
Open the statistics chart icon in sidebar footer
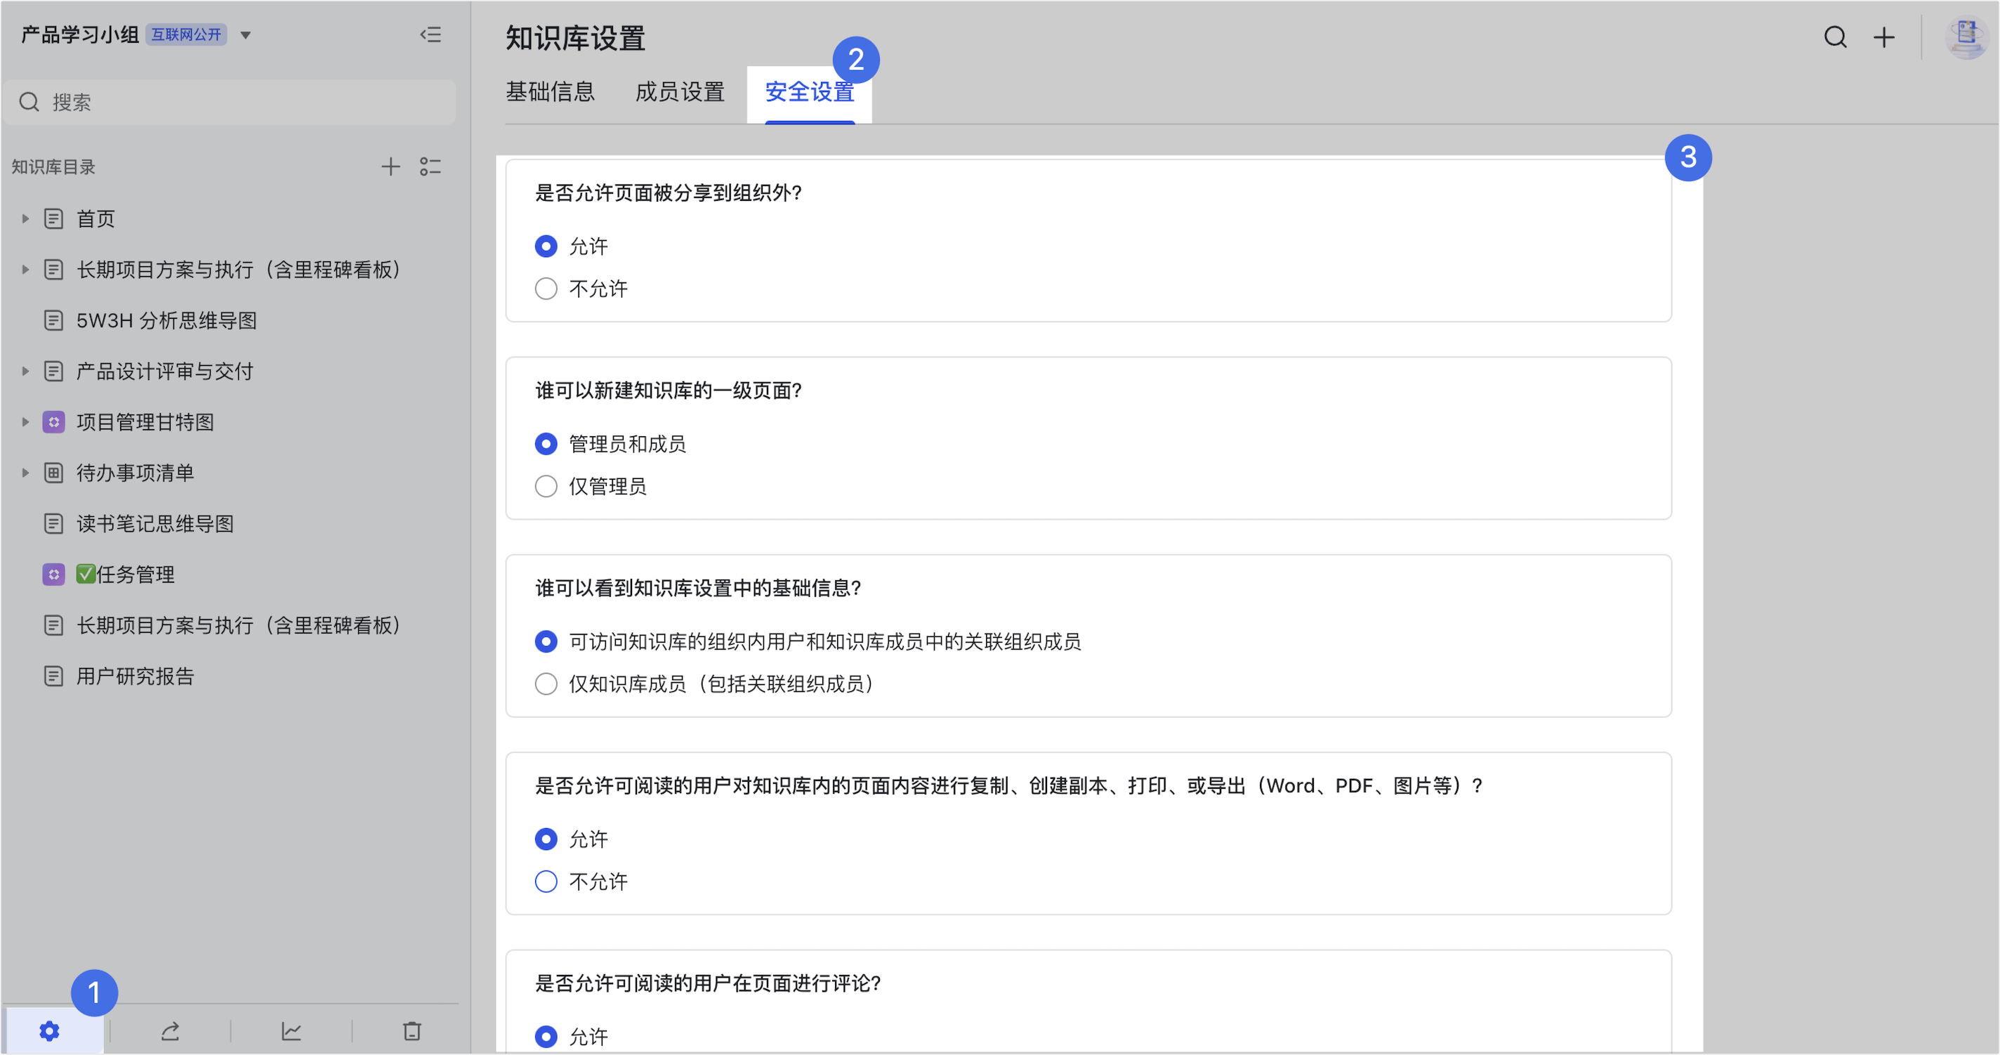pyautogui.click(x=291, y=1031)
